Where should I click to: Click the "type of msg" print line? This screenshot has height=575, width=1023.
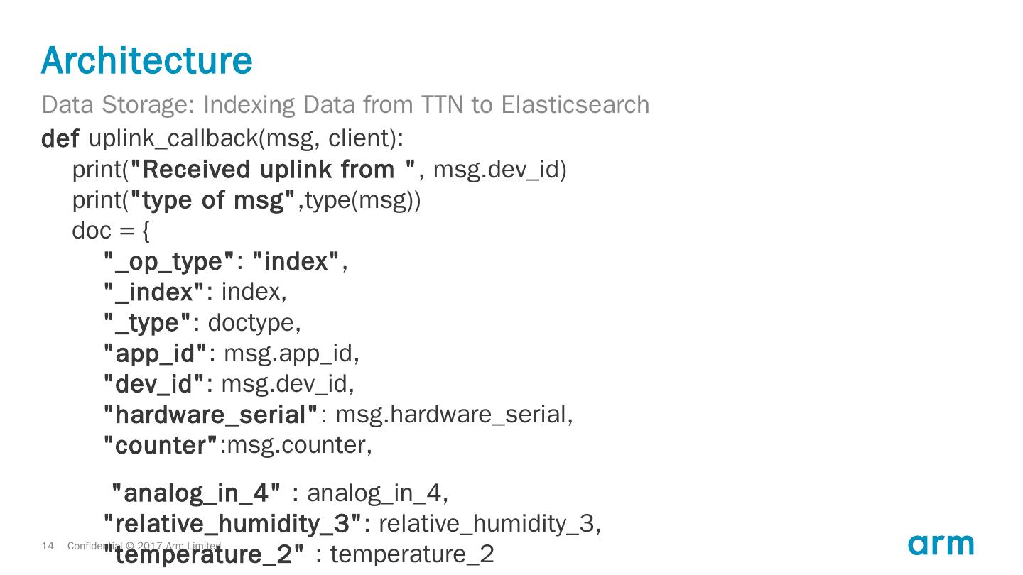pyautogui.click(x=247, y=201)
